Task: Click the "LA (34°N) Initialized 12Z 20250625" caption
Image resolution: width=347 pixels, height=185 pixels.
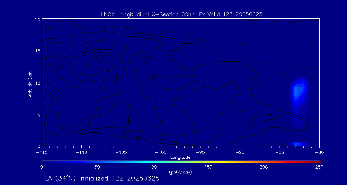Action: pos(102,178)
